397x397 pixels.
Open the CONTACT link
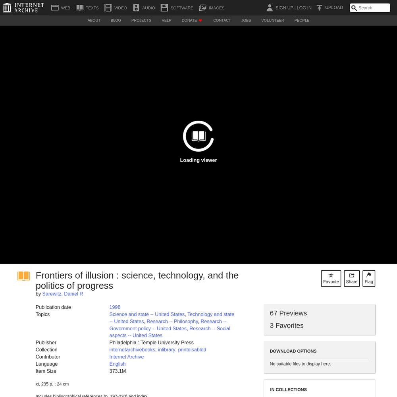(222, 21)
